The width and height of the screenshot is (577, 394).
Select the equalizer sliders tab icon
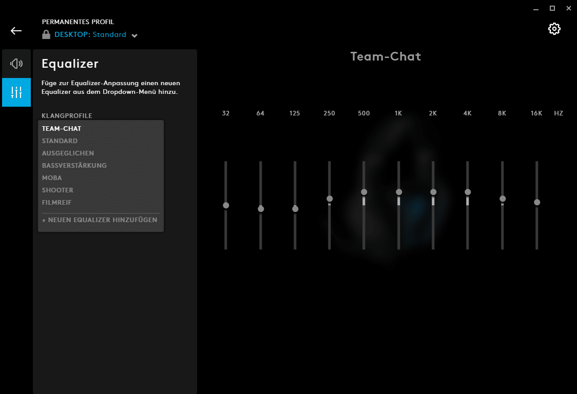(16, 92)
